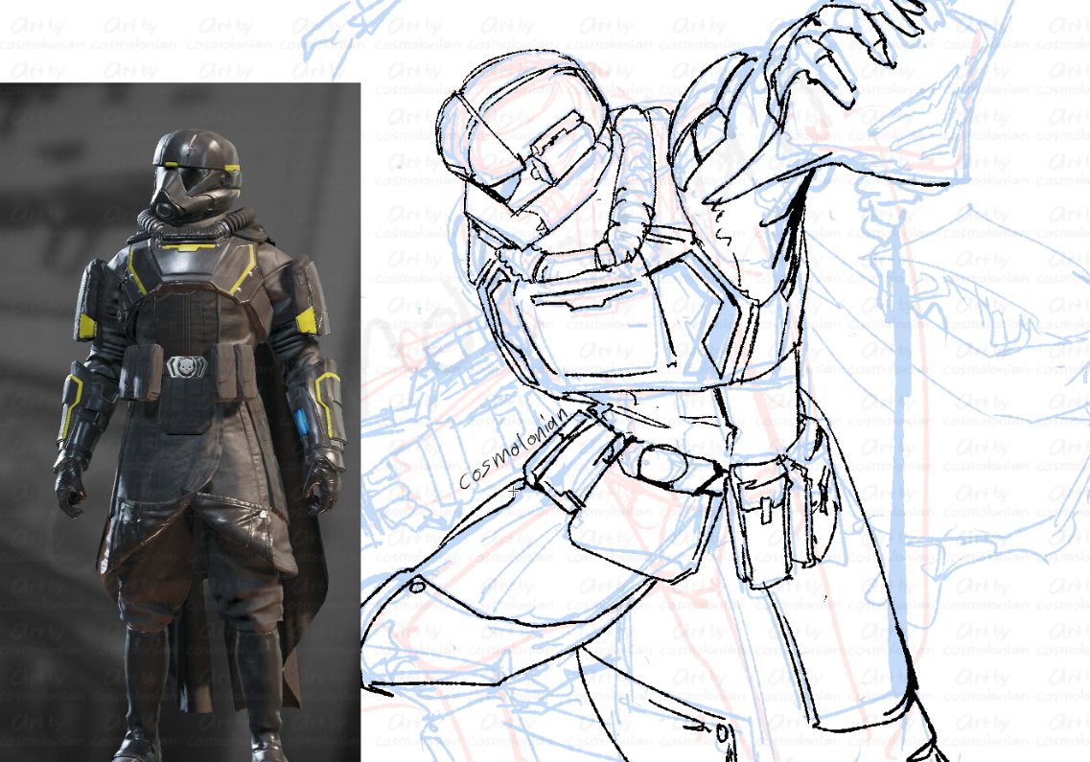Click the handwritten Cosmolonian signature on sketch
Viewport: 1090px width, 762px height.
tap(513, 449)
